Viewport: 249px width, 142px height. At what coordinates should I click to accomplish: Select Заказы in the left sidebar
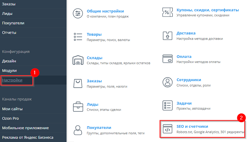[x=9, y=4]
